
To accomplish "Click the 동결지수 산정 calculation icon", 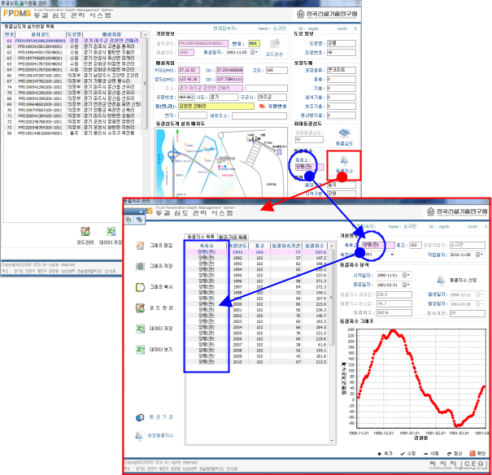I will coord(441,280).
